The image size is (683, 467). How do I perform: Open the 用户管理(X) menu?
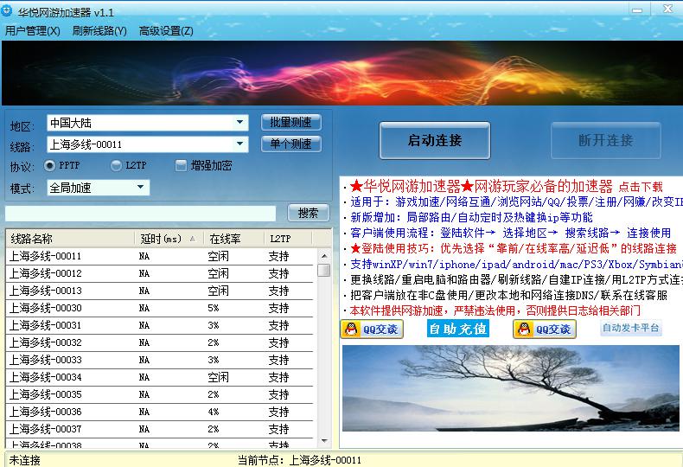click(x=33, y=31)
